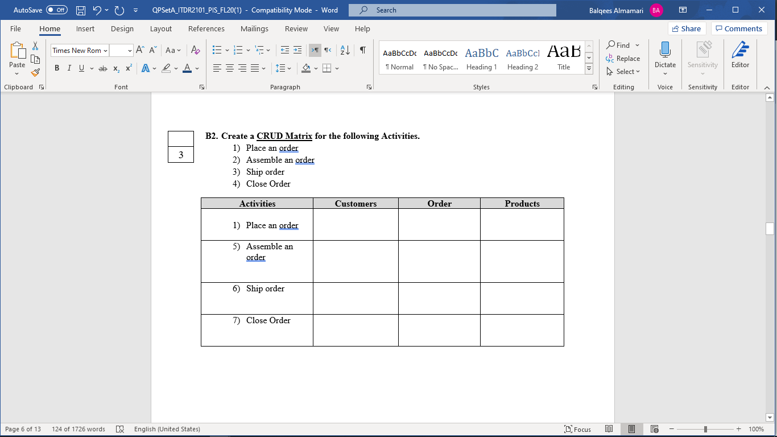Open the Numbering list dropdown arrow

[248, 51]
